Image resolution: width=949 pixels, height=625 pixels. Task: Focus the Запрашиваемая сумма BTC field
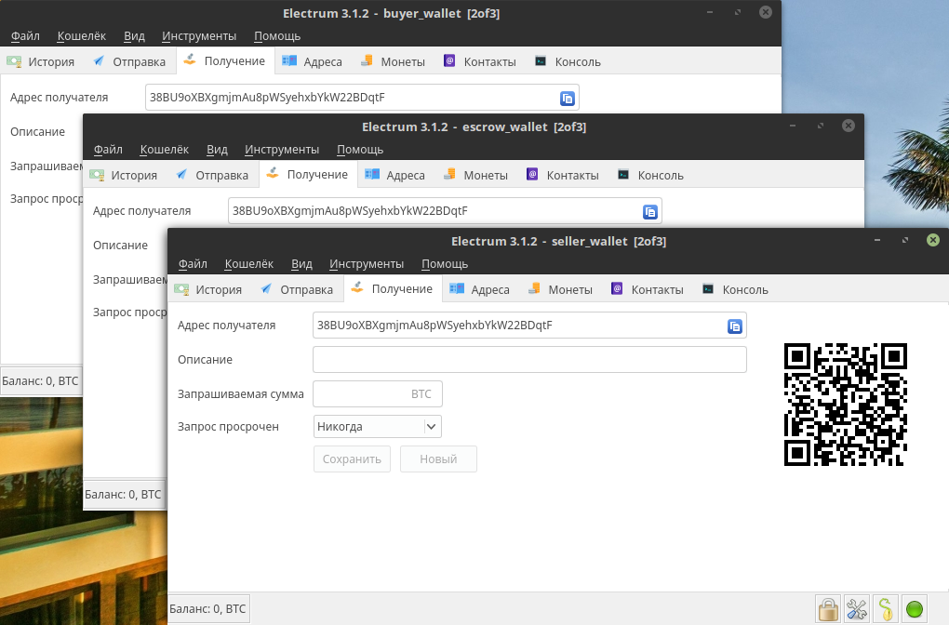click(378, 393)
